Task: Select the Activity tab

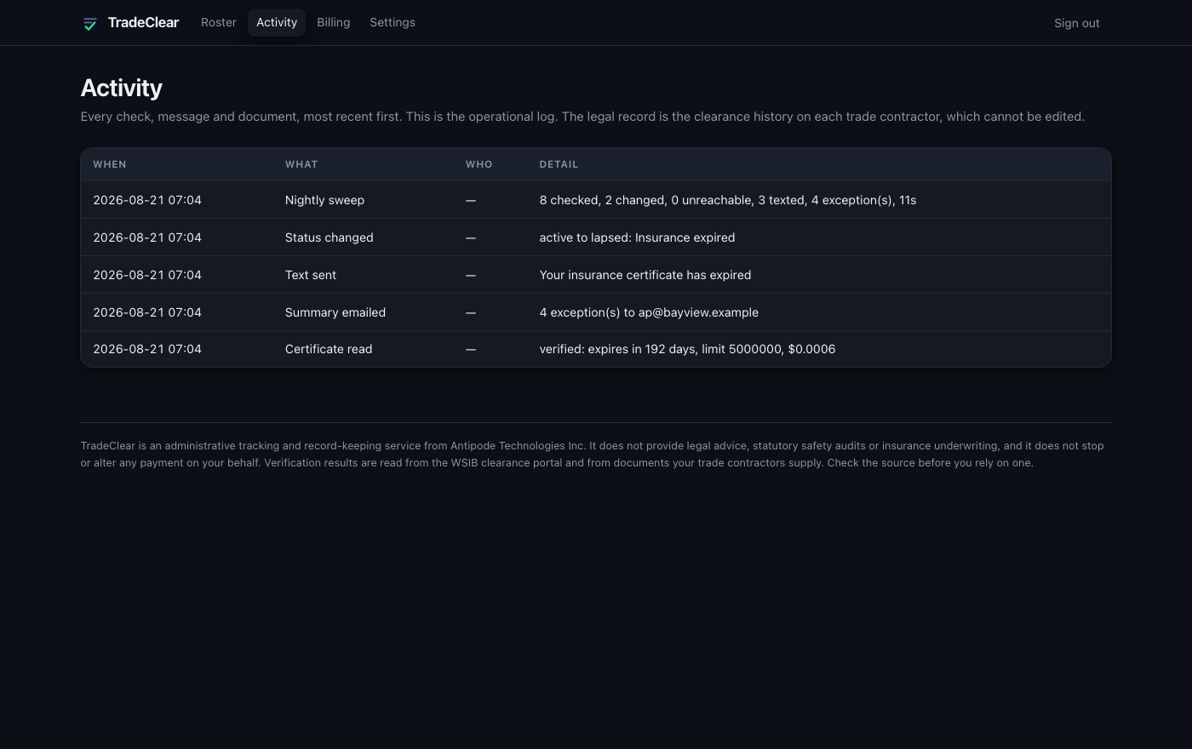Action: pos(277,23)
